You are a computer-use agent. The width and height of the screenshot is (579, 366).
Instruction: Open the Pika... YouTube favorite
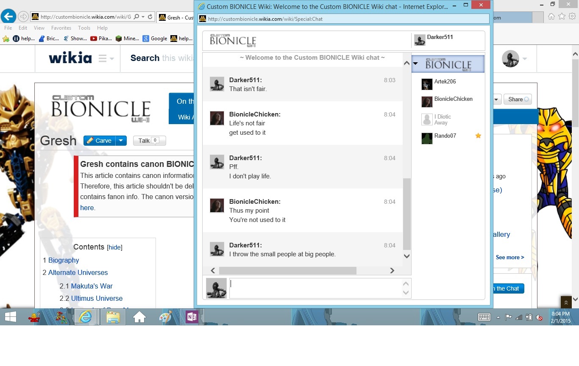(101, 39)
